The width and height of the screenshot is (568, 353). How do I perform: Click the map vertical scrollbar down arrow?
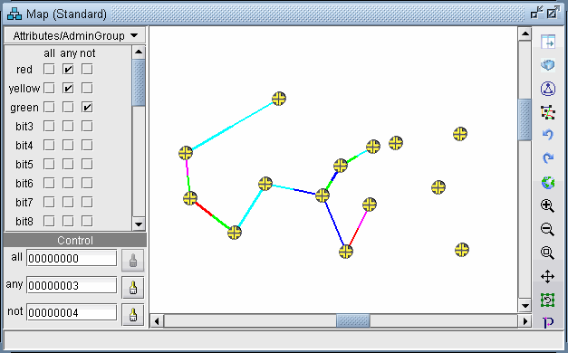tap(525, 306)
